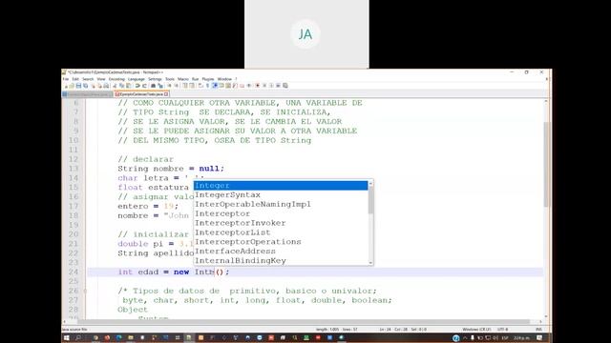The image size is (611, 343).
Task: Copy selection using toolbar icon
Action: click(121, 86)
